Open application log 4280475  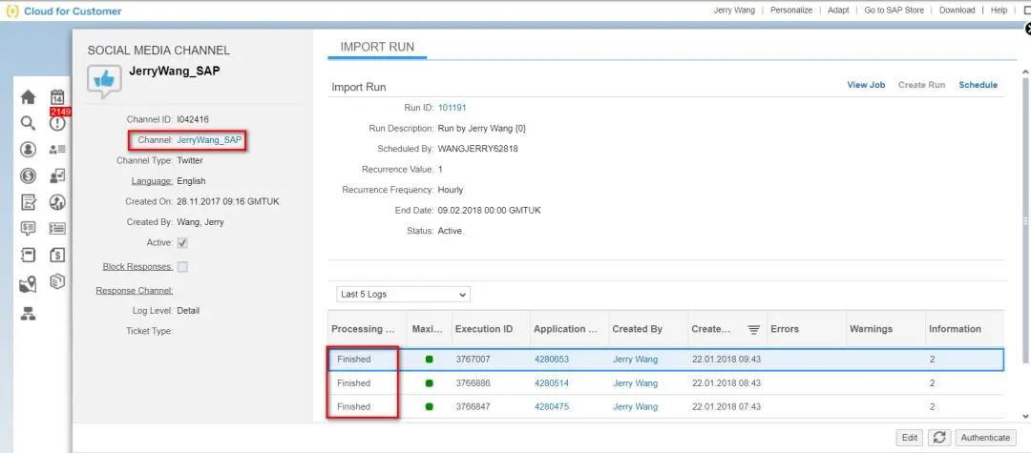(552, 406)
